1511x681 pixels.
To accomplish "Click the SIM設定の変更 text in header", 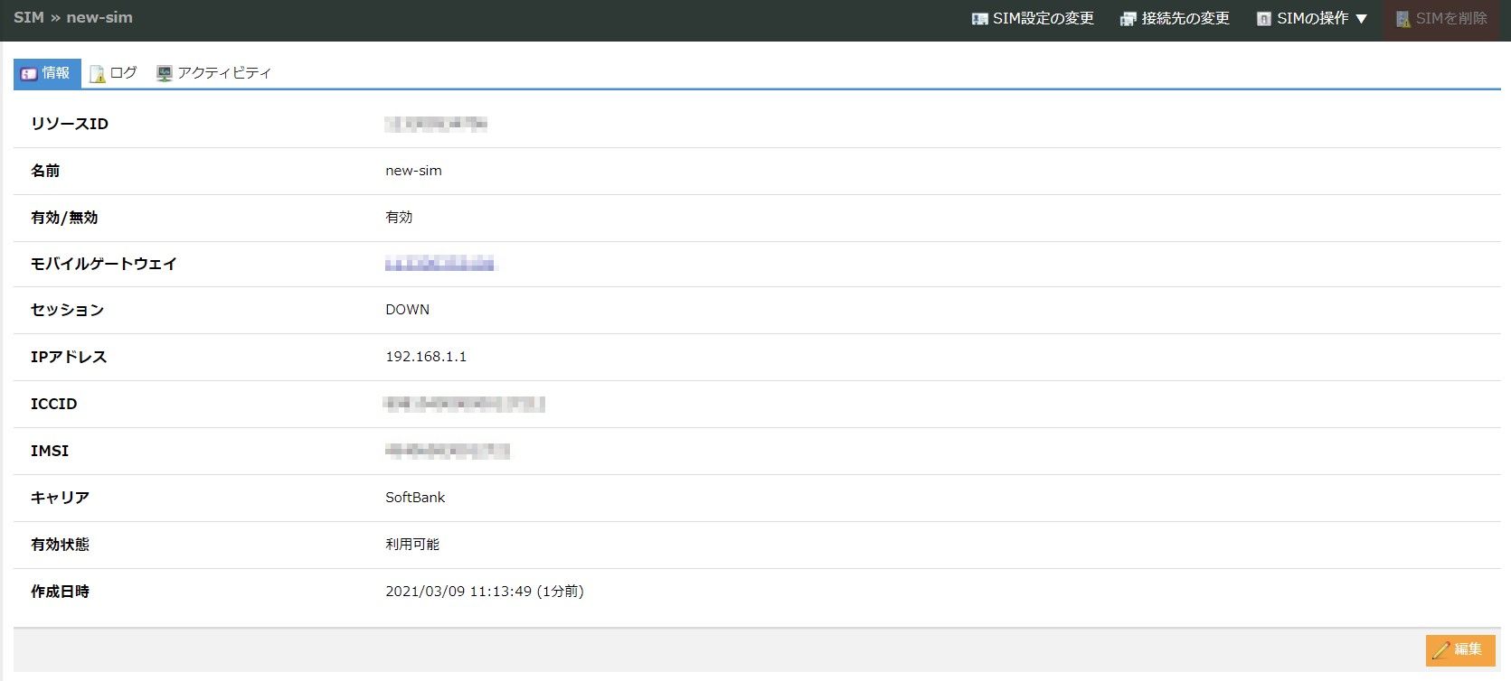I will coord(1044,19).
